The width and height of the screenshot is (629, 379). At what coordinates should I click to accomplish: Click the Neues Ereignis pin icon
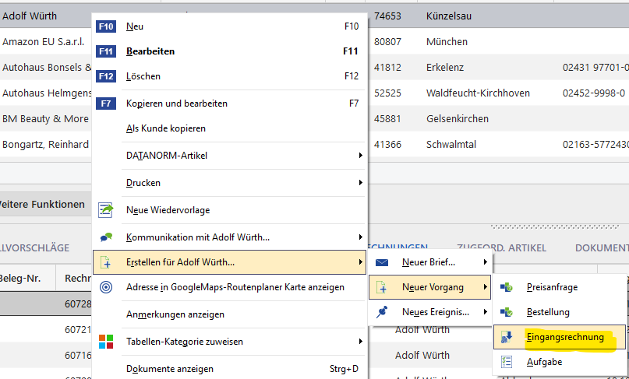pyautogui.click(x=382, y=312)
